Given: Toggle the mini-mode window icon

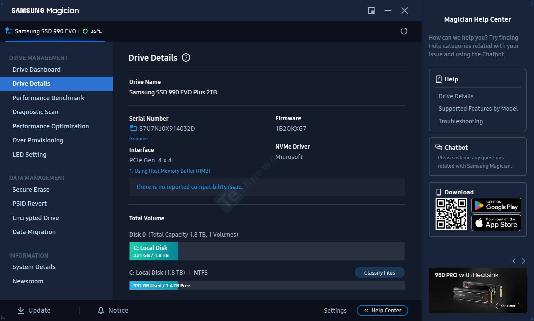Looking at the screenshot, I should pos(371,11).
